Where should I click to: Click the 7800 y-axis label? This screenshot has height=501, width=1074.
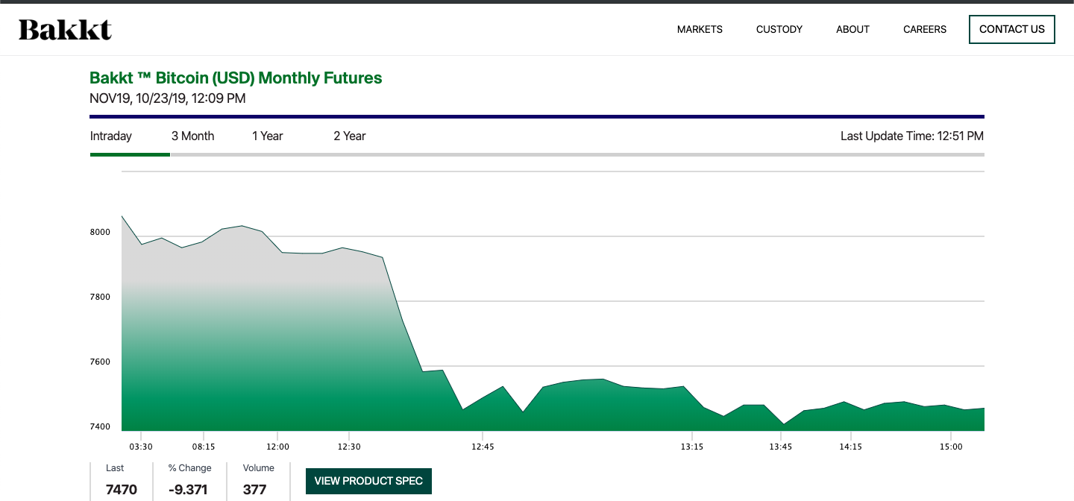(x=101, y=297)
